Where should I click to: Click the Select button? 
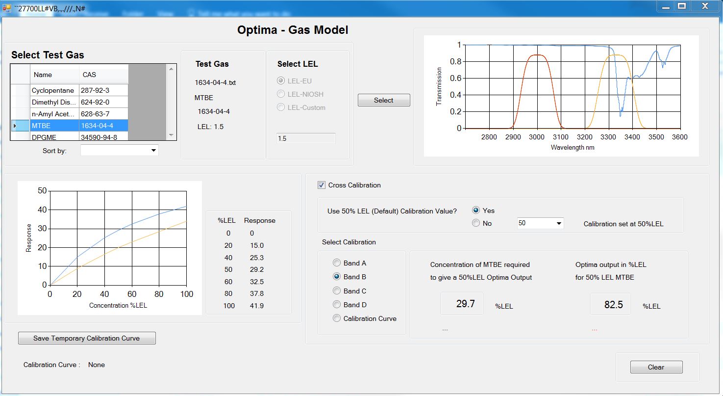pos(384,100)
